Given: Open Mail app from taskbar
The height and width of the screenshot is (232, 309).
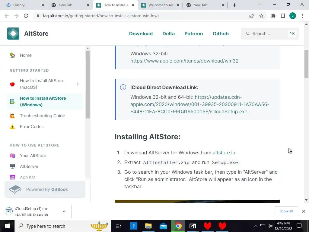Looking at the screenshot, I should [163, 226].
